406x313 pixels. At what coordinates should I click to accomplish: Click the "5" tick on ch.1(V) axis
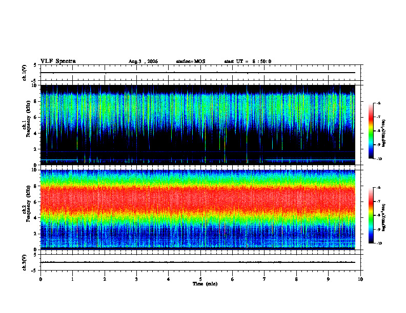click(36, 65)
